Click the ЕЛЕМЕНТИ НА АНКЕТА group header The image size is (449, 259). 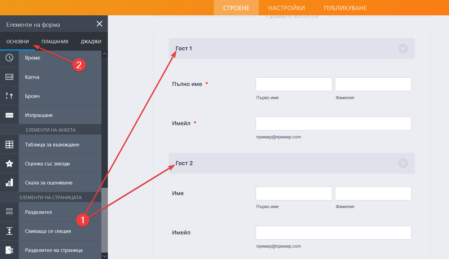pyautogui.click(x=51, y=130)
